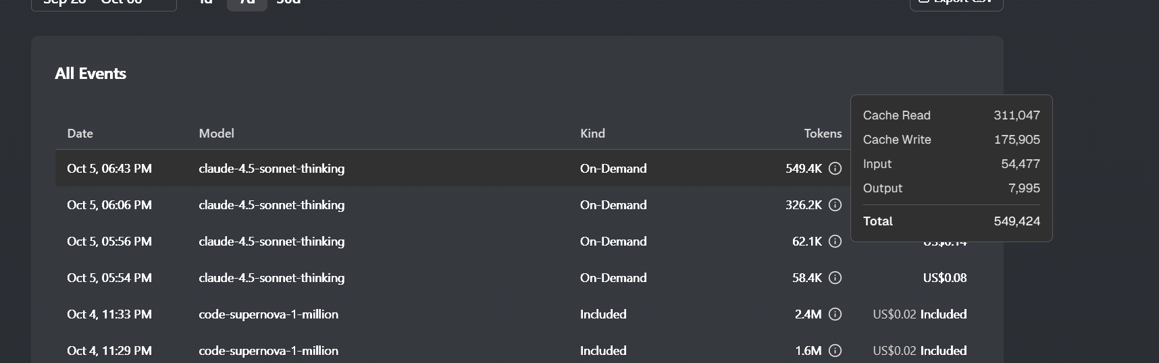Click the Export CSV button
Viewport: 1159px width, 363px height.
956,3
